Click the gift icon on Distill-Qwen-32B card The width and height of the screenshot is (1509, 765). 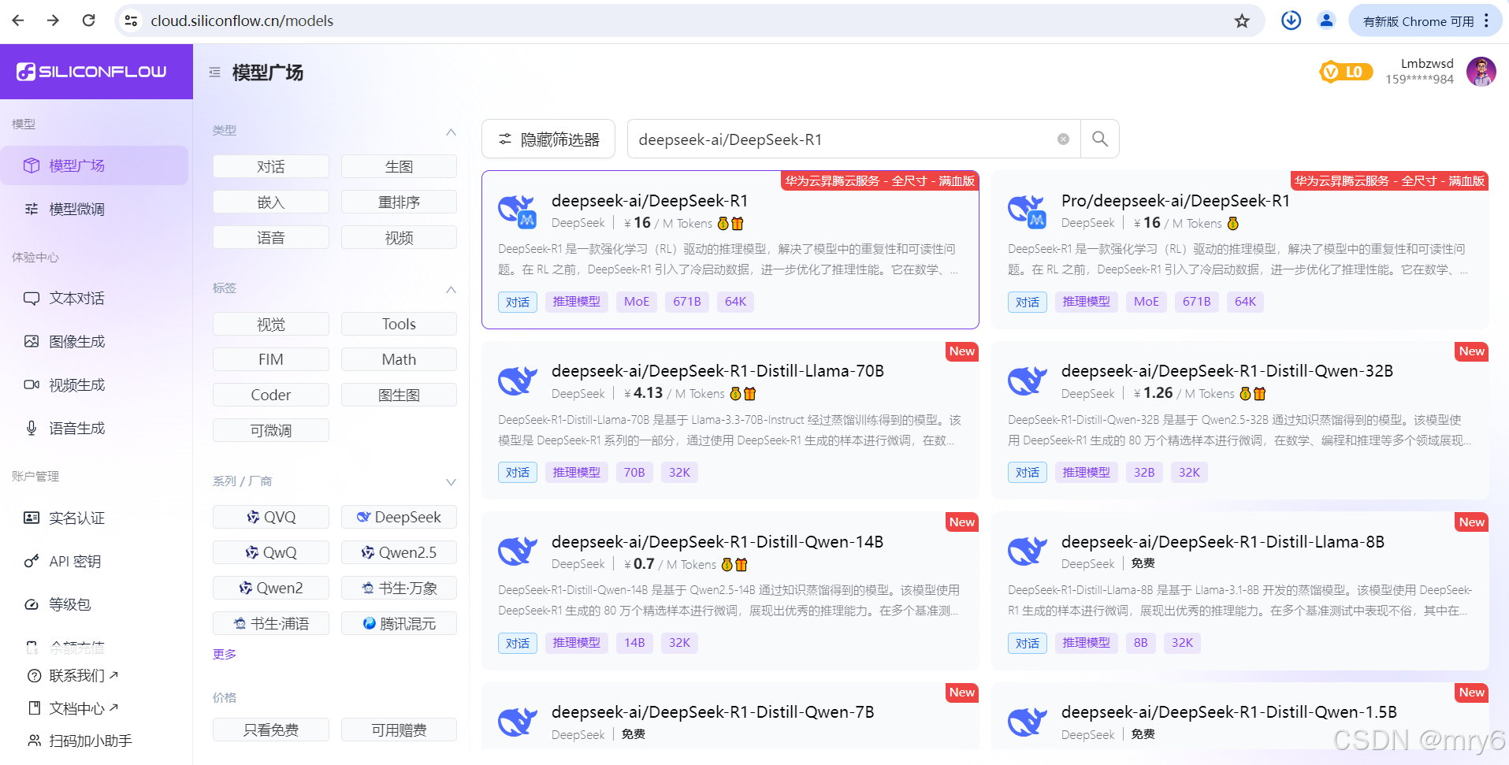1260,394
